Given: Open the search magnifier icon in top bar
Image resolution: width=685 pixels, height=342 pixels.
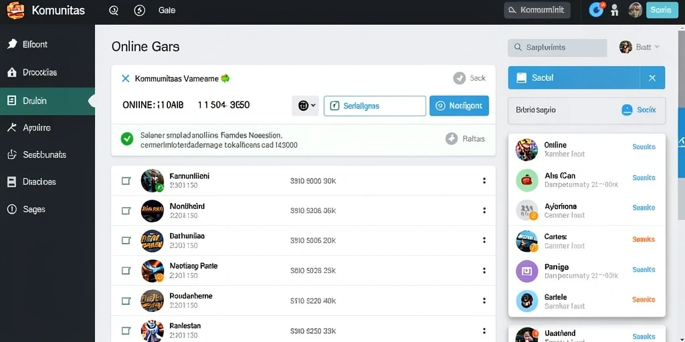Looking at the screenshot, I should pyautogui.click(x=114, y=11).
